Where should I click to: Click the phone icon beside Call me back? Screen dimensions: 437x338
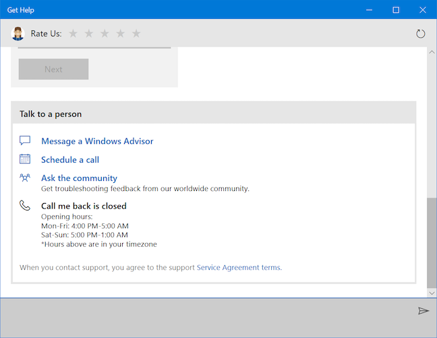[x=25, y=206]
